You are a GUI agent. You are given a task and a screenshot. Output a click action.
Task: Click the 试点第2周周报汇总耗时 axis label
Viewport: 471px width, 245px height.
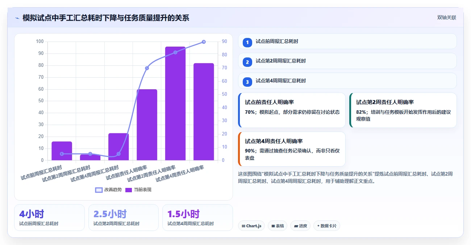click(66, 173)
